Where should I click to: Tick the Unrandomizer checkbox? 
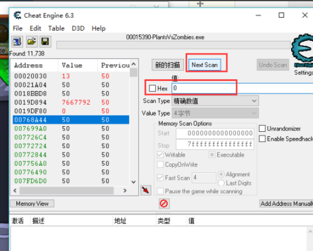[262, 129]
